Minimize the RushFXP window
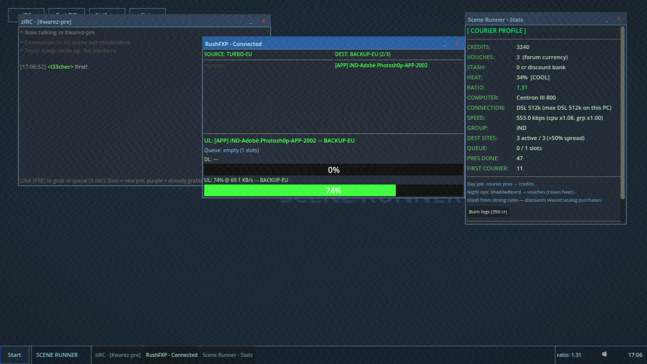647x364 pixels. click(x=445, y=43)
